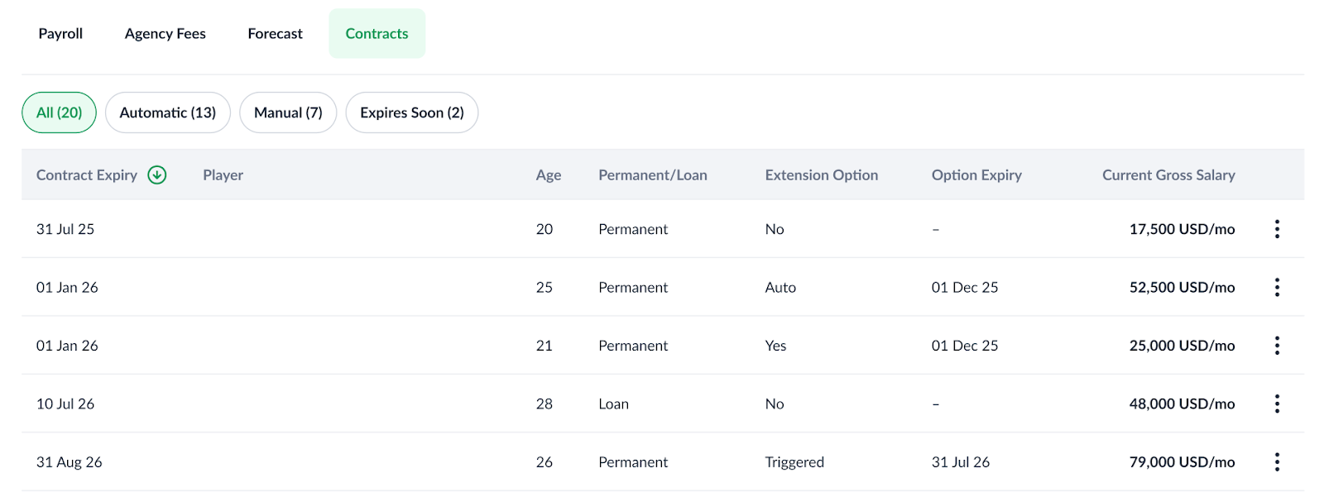Show Expires Soon (2) contracts
Screen dimensions: 1324x497
(411, 112)
